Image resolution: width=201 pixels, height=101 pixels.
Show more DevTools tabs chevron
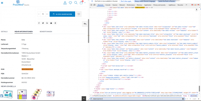[x=186, y=5]
